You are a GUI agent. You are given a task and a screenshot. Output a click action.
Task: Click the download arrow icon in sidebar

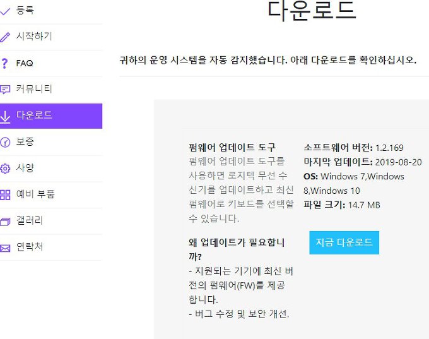pyautogui.click(x=5, y=116)
